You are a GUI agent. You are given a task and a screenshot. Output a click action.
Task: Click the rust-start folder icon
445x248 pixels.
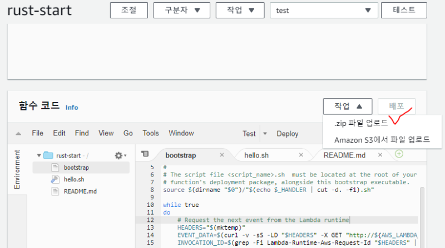pos(48,156)
